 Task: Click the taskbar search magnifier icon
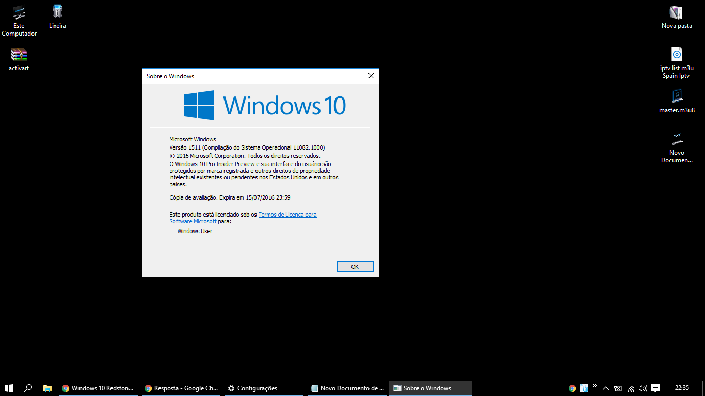click(28, 388)
